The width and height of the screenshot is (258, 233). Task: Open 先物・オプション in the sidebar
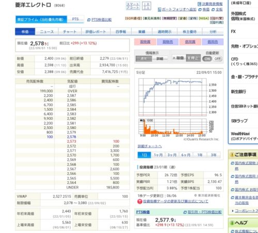tap(244, 46)
